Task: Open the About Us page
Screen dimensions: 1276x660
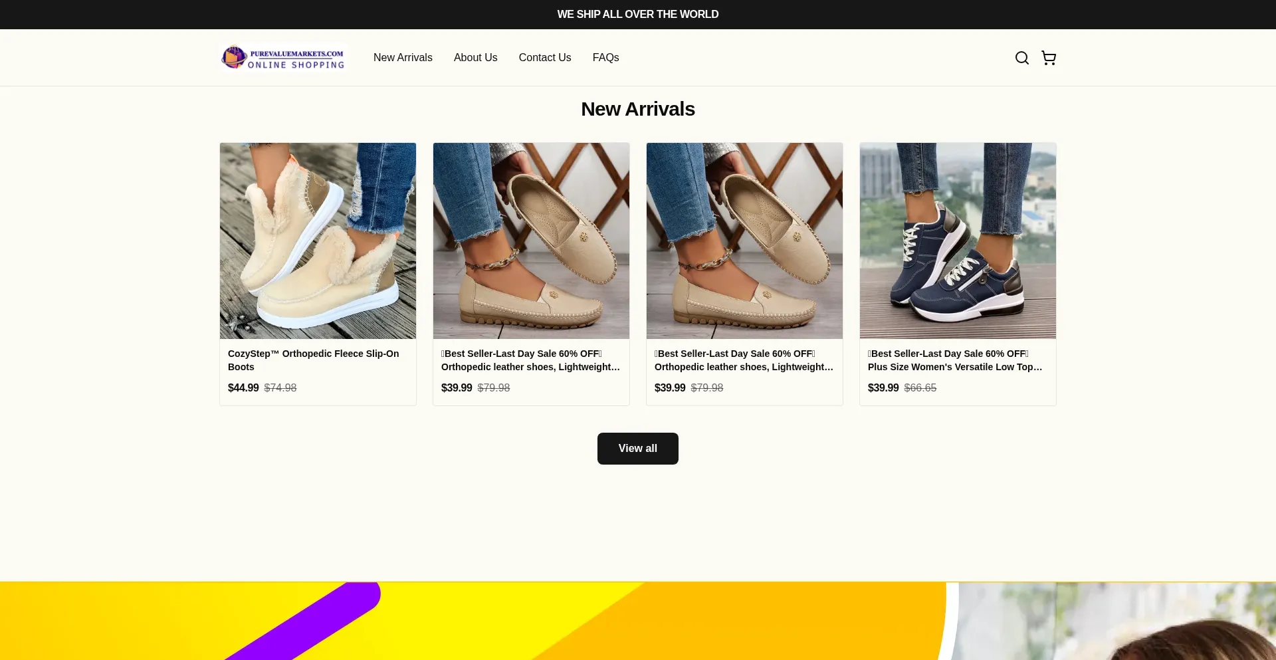Action: 475,58
